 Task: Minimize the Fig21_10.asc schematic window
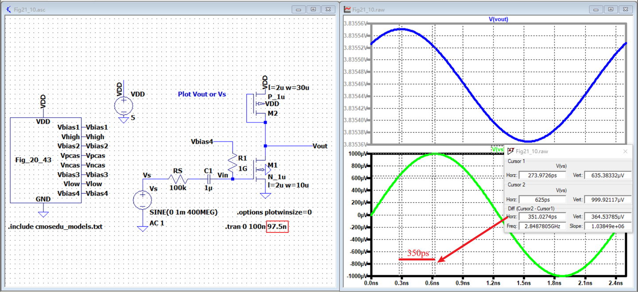pos(300,9)
